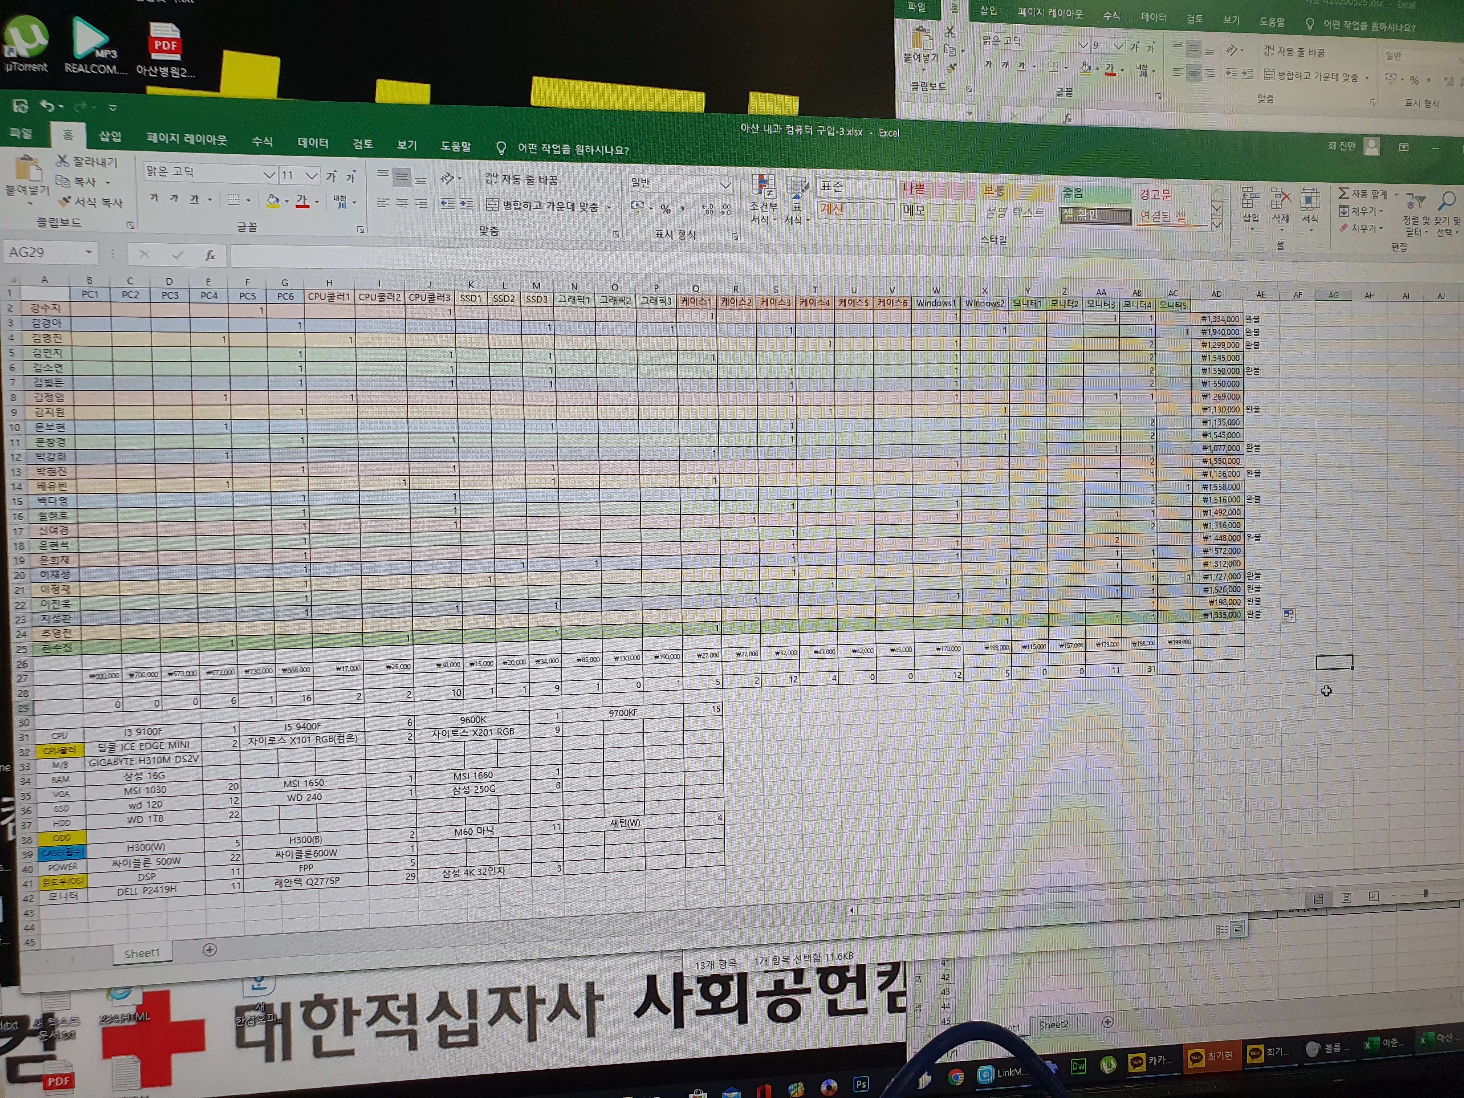The image size is (1464, 1098).
Task: Switch to the 수식 (Formulas) tab
Action: pos(262,141)
